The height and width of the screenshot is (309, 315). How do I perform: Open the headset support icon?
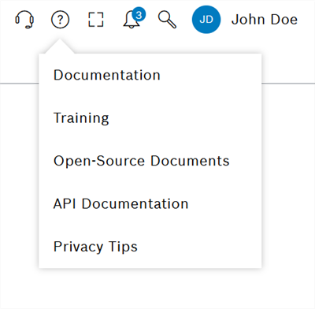coord(24,20)
